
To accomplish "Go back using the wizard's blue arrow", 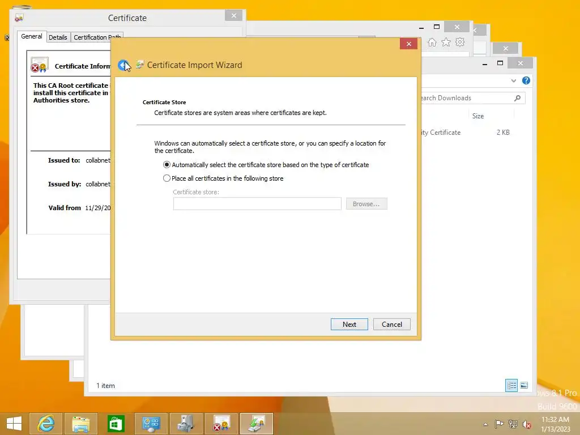I will tap(123, 65).
